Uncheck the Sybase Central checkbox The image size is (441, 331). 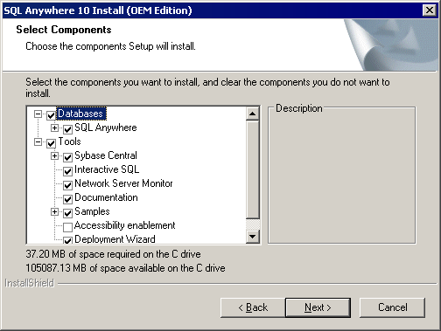67,157
